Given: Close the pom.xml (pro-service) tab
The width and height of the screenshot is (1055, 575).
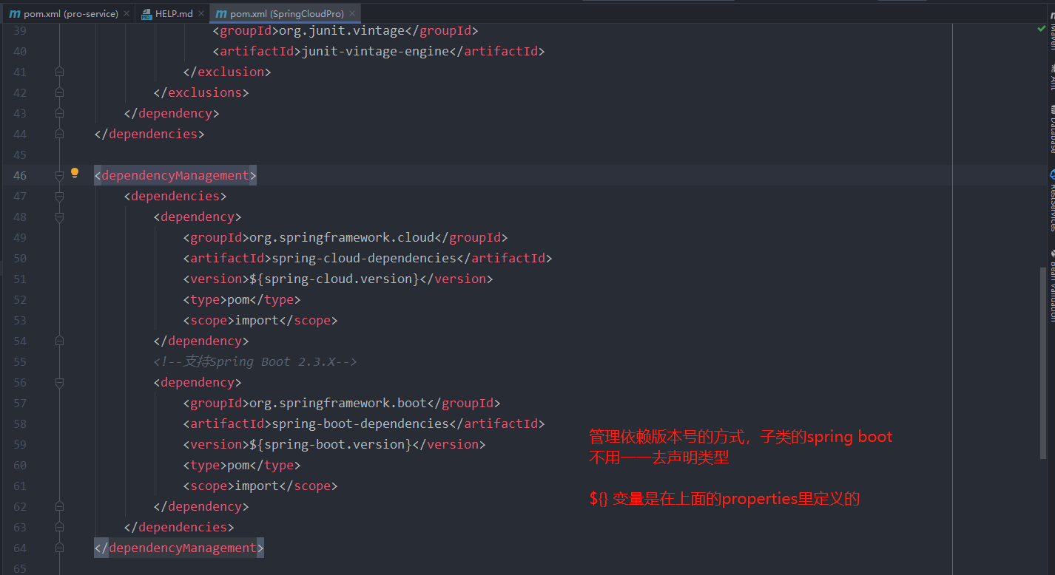Looking at the screenshot, I should point(126,14).
